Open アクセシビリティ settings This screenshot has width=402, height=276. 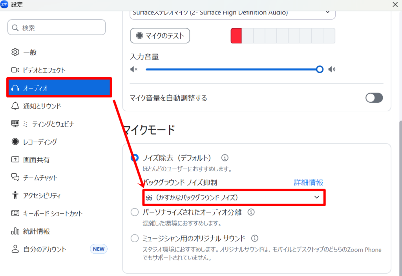[41, 195]
